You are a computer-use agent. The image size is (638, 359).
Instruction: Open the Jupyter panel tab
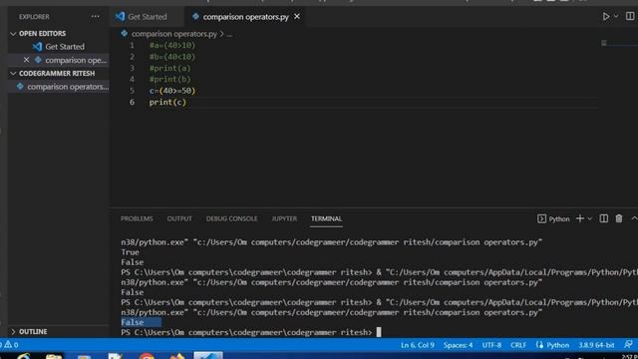(284, 218)
